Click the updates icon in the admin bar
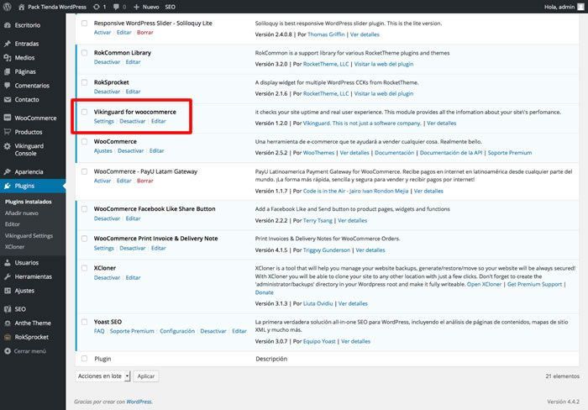This screenshot has width=588, height=410. point(97,7)
